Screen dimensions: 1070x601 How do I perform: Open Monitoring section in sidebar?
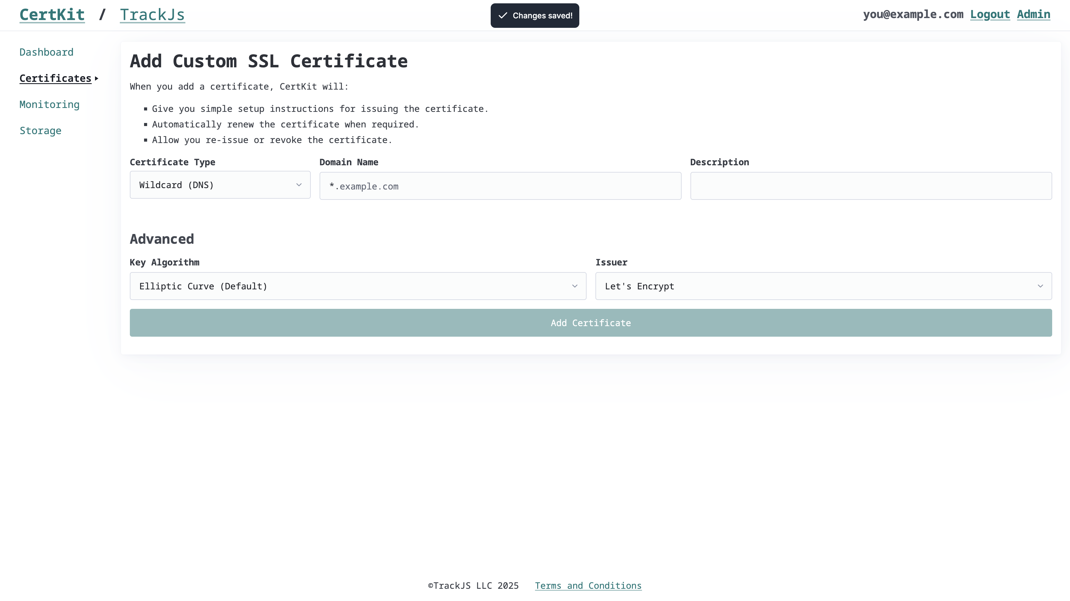pos(49,105)
